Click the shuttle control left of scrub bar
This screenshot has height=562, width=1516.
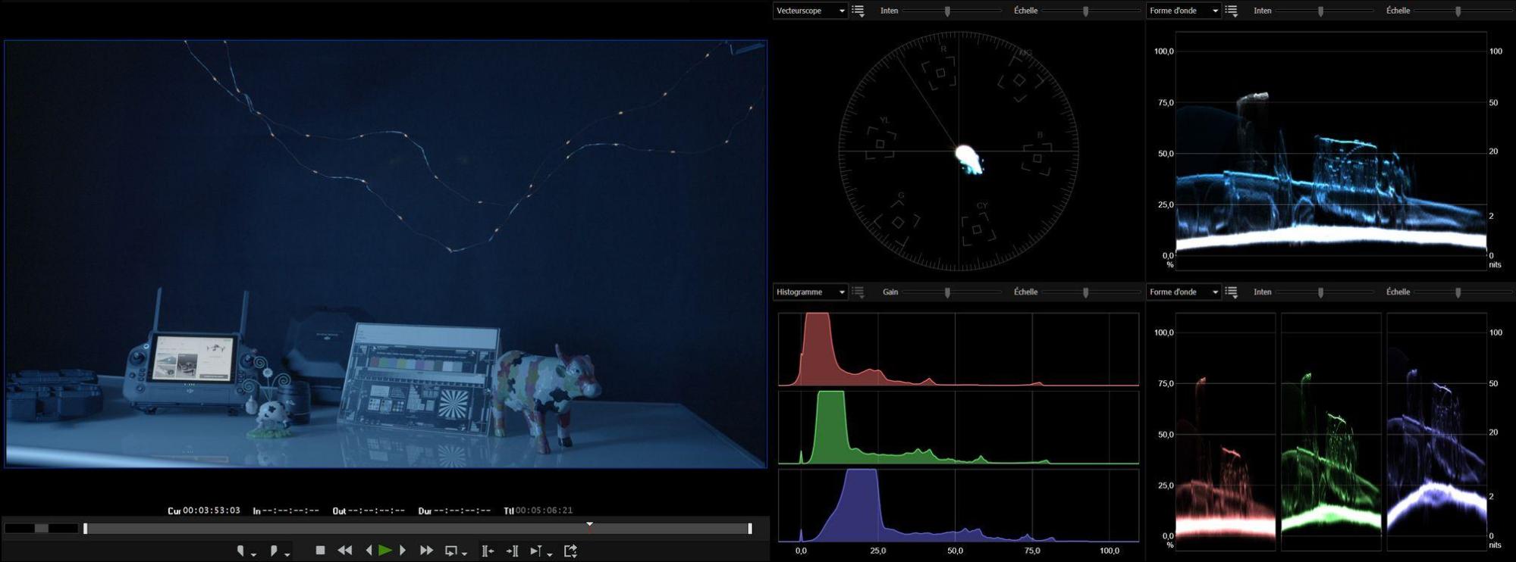pos(42,528)
